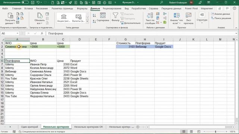Click the Share icon at ribbon right
239x134 pixels.
(x=220, y=9)
